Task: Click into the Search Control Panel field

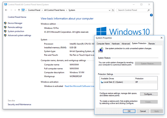Action: 131,10
